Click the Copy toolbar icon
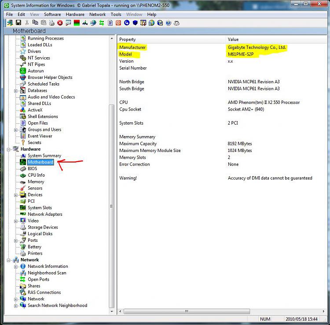 click(x=35, y=23)
